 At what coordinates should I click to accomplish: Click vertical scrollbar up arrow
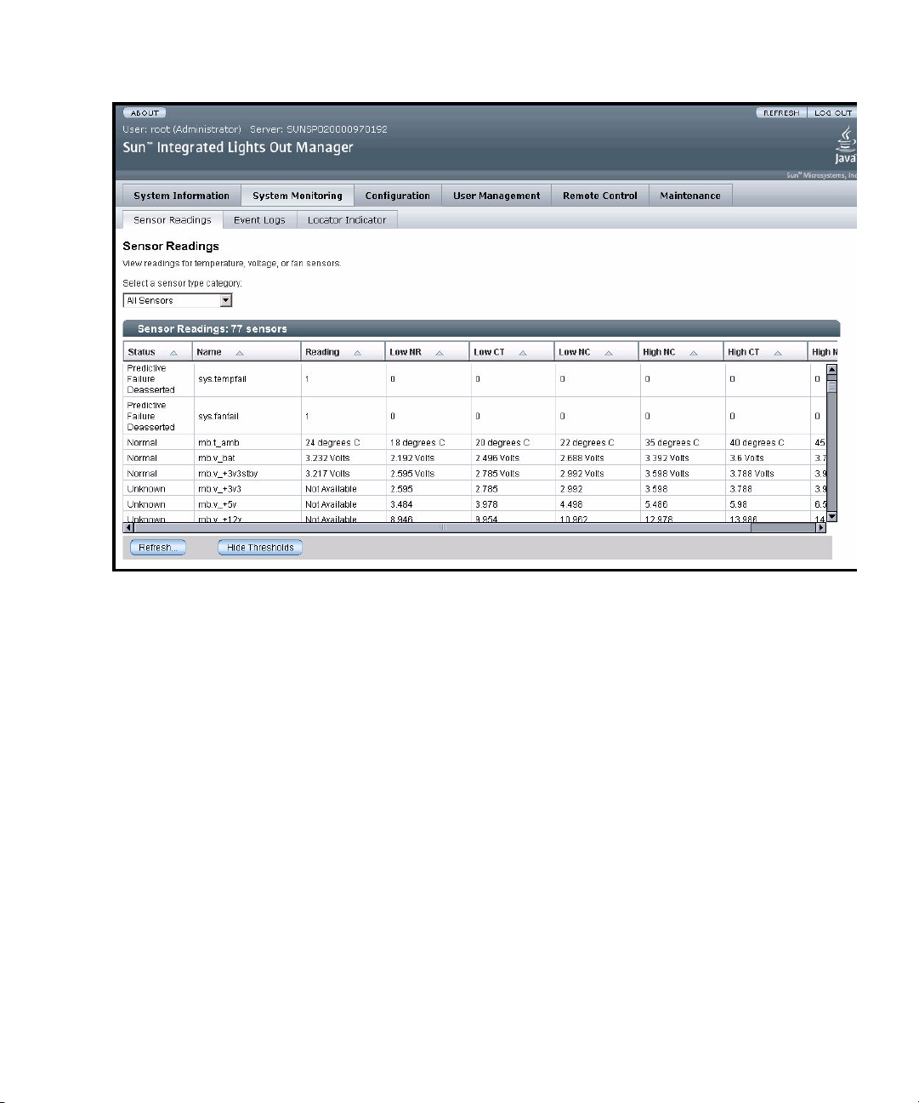832,369
